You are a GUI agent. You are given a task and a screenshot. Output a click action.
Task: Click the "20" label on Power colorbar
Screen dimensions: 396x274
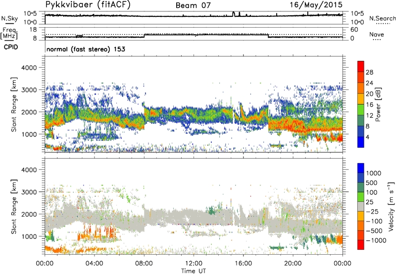(x=369, y=94)
